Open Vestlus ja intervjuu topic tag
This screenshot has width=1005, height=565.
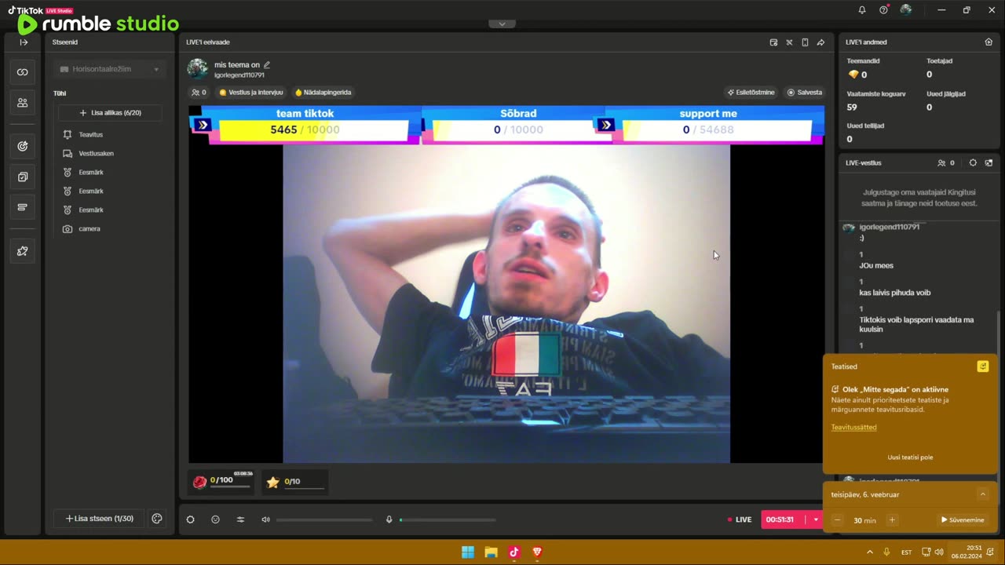click(x=251, y=93)
